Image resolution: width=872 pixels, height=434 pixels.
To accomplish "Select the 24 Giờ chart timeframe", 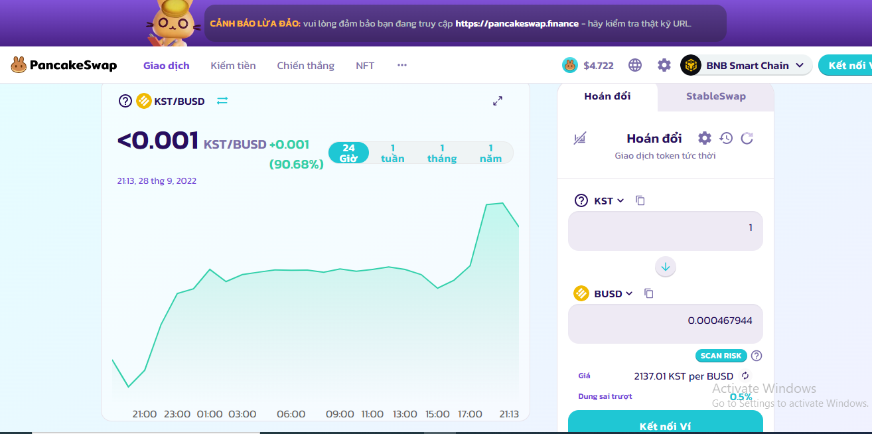I will point(348,153).
